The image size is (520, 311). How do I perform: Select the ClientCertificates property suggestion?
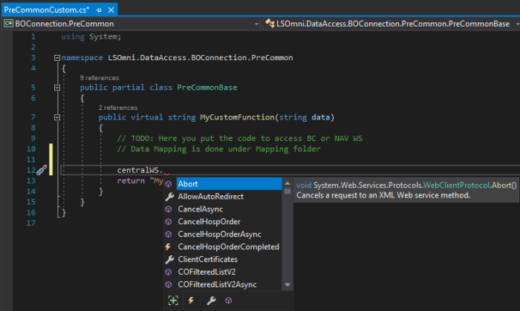(207, 260)
